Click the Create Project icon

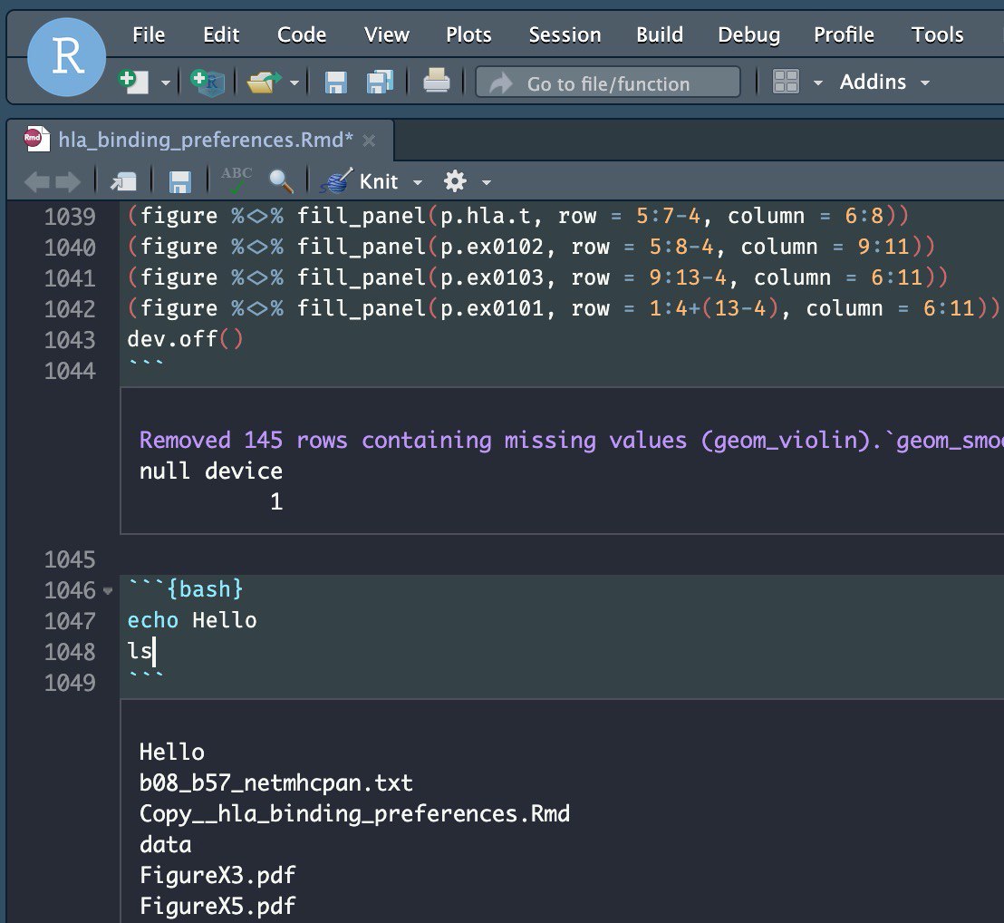(208, 82)
